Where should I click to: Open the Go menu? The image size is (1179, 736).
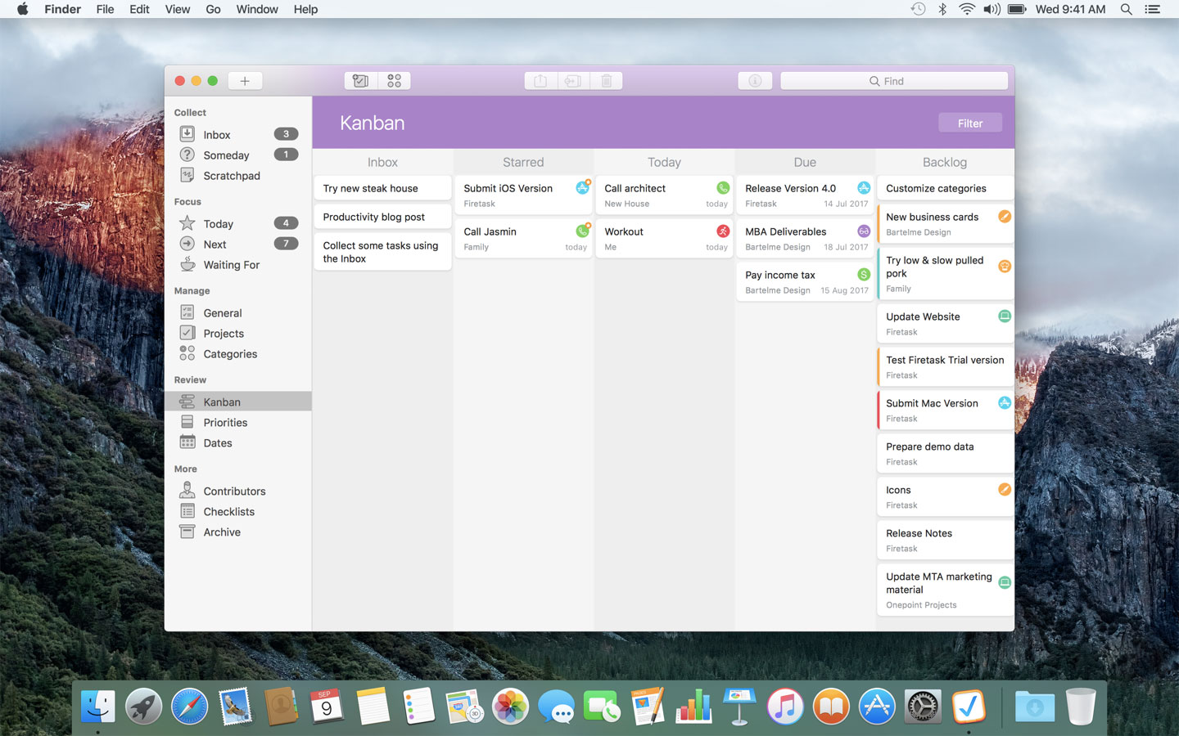(x=213, y=9)
